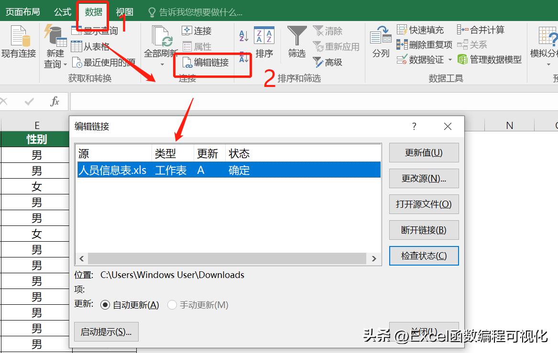Click the 检查状态 button
The height and width of the screenshot is (353, 558).
click(x=423, y=256)
